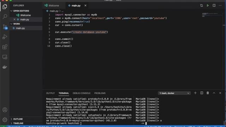Viewport: 226px width, 127px height.
Task: Focus the bash terminal prompt 'hashito-pc:work hashito$'
Action: [x=63, y=123]
